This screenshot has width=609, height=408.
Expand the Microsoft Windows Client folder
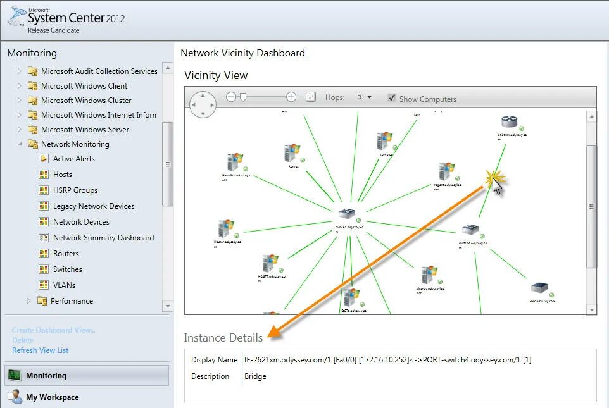(x=19, y=85)
